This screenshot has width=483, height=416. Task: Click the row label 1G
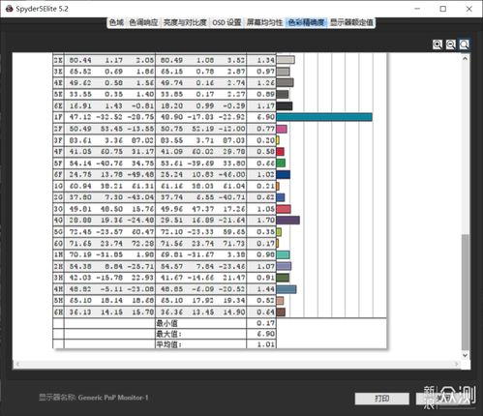(x=58, y=186)
